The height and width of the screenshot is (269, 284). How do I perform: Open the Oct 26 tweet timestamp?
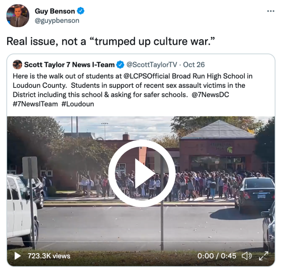tap(194, 65)
